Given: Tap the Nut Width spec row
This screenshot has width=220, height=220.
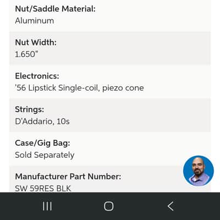Looking at the screenshot, I should point(110,48).
